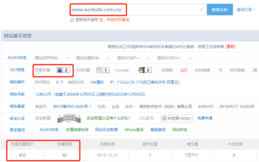Open the 域名年龄 row label
The height and width of the screenshot is (162, 259).
point(17,94)
